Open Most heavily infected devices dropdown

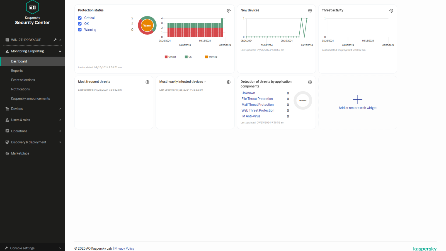point(205,82)
